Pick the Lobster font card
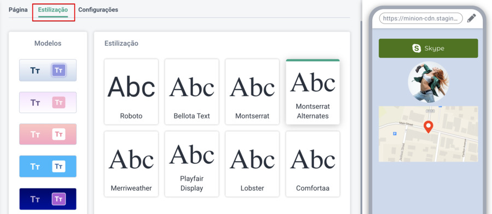 252,164
